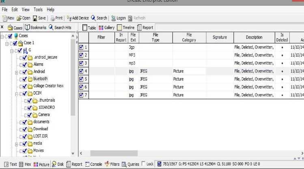Click the Add Device icon

click(69, 18)
